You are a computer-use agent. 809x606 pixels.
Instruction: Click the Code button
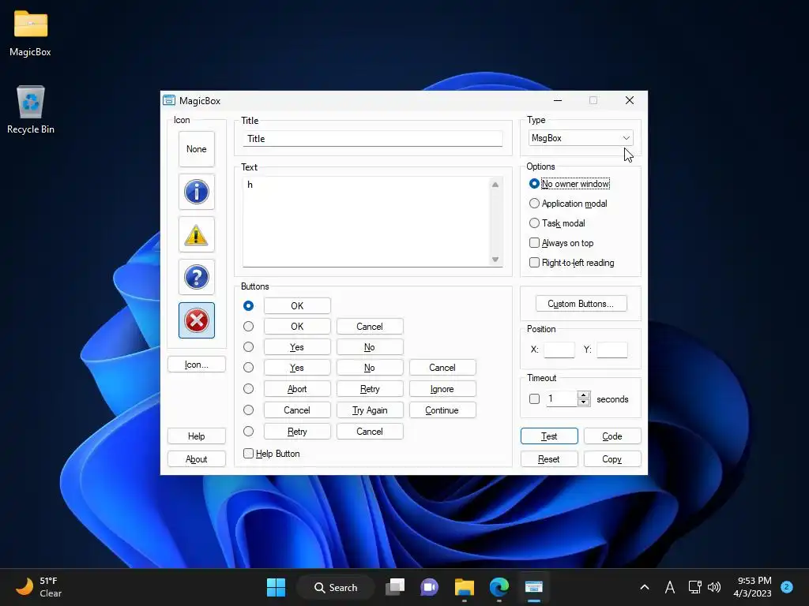[x=612, y=436]
